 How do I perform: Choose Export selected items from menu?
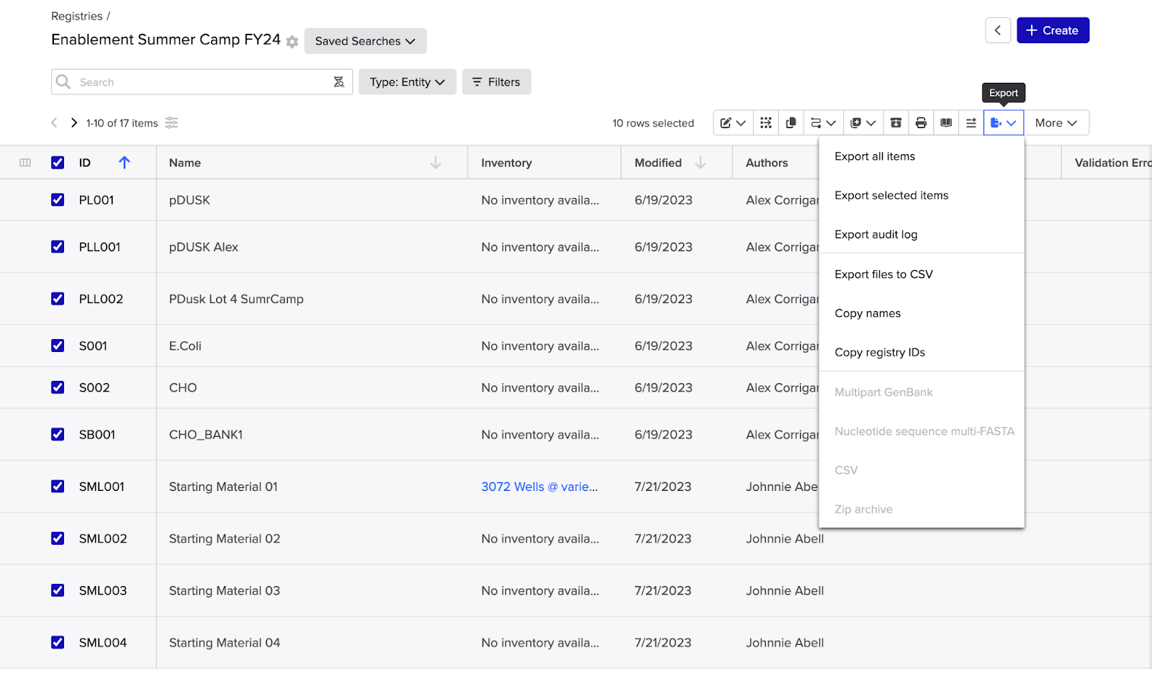[891, 196]
